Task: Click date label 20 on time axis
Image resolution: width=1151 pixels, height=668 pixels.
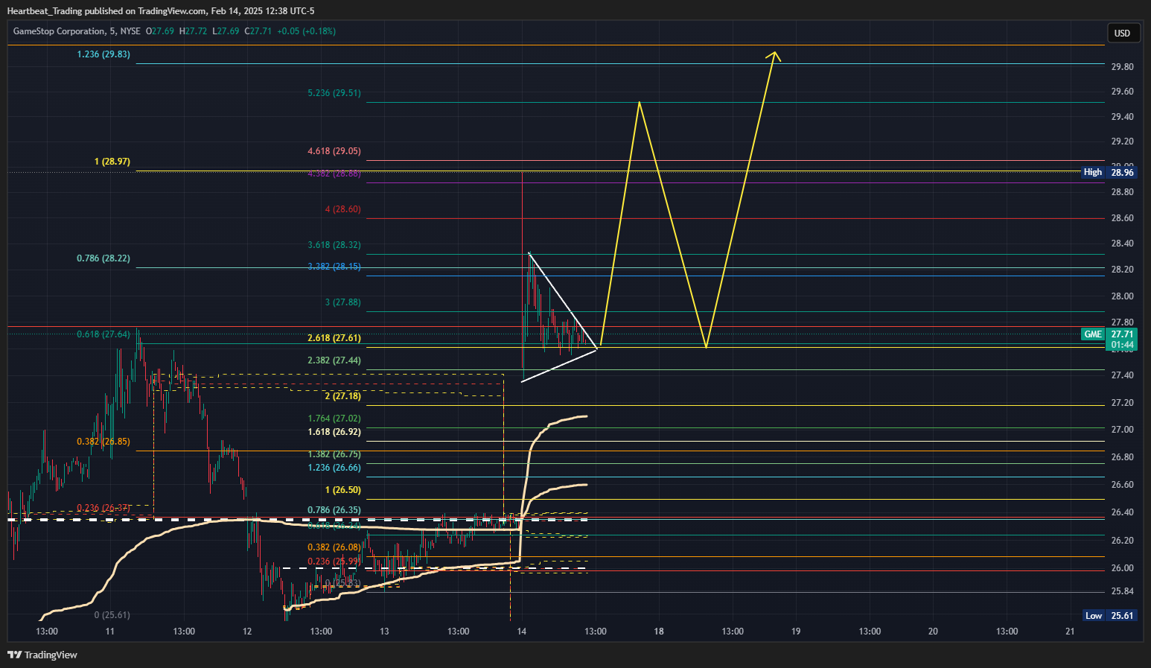Action: (933, 632)
